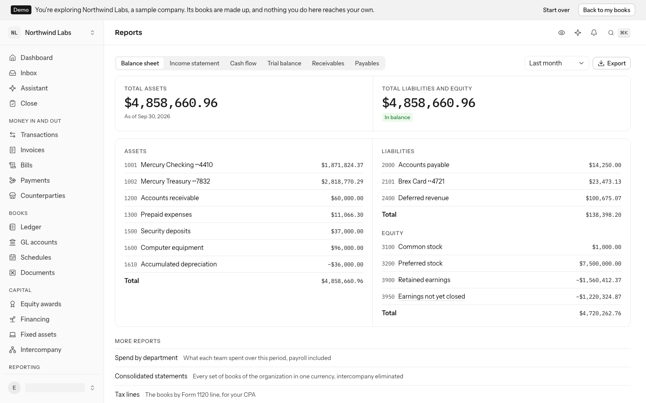This screenshot has width=646, height=403.
Task: Click the Schedules calendar icon
Action: [x=13, y=257]
